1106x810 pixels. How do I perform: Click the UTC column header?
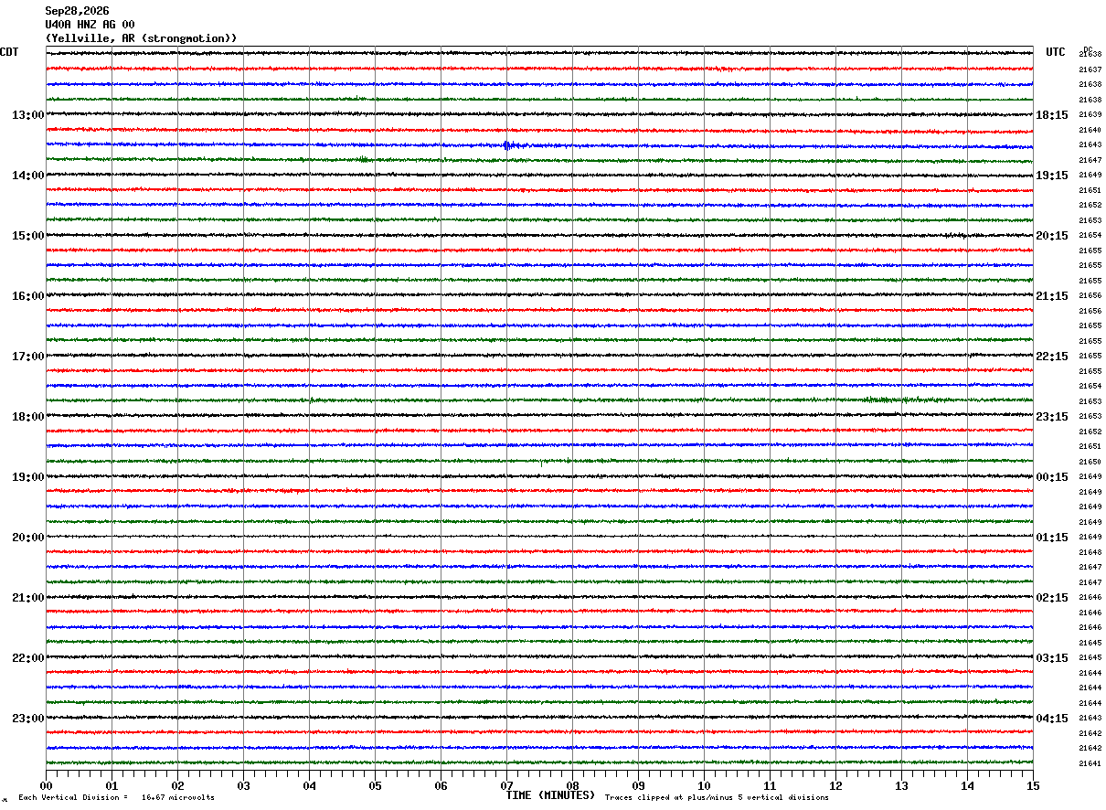pyautogui.click(x=1056, y=52)
